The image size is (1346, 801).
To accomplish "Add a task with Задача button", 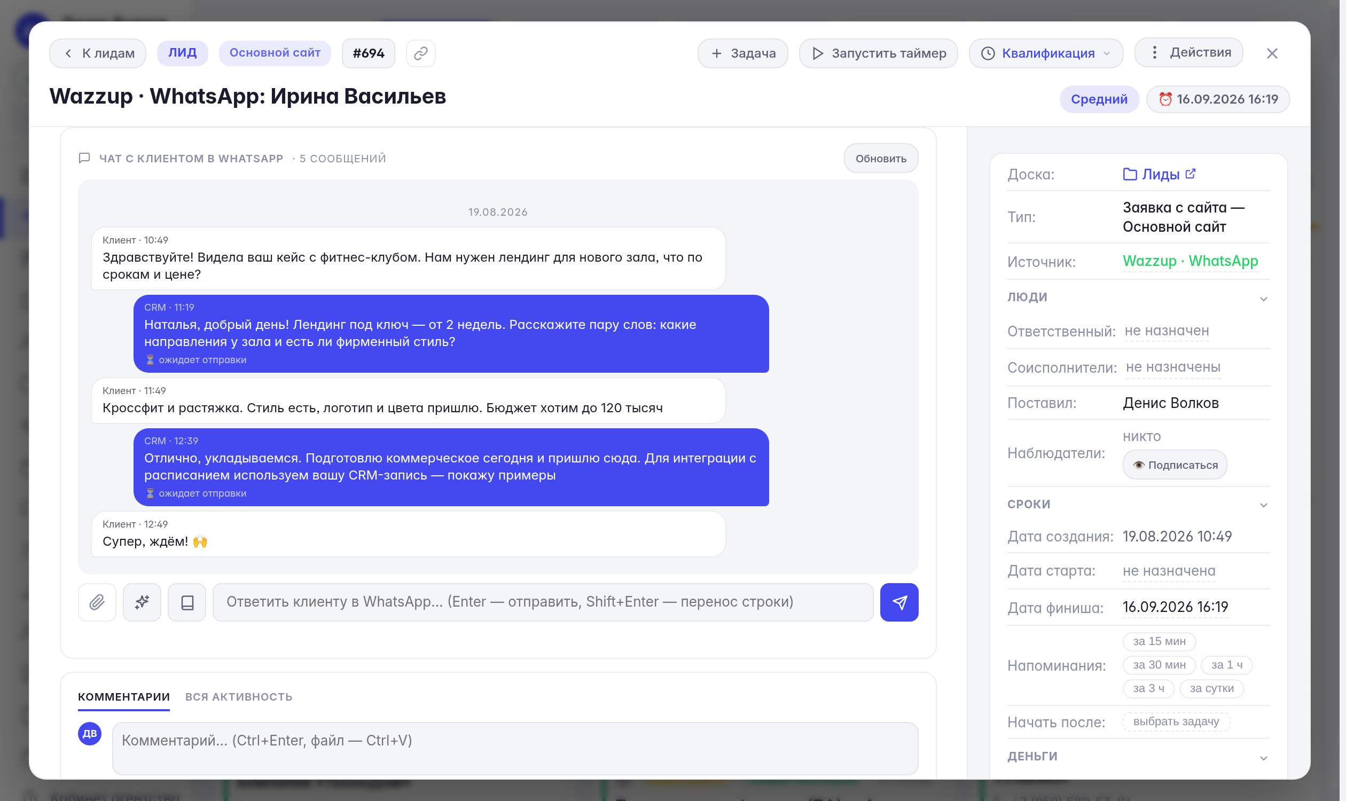I will point(742,53).
